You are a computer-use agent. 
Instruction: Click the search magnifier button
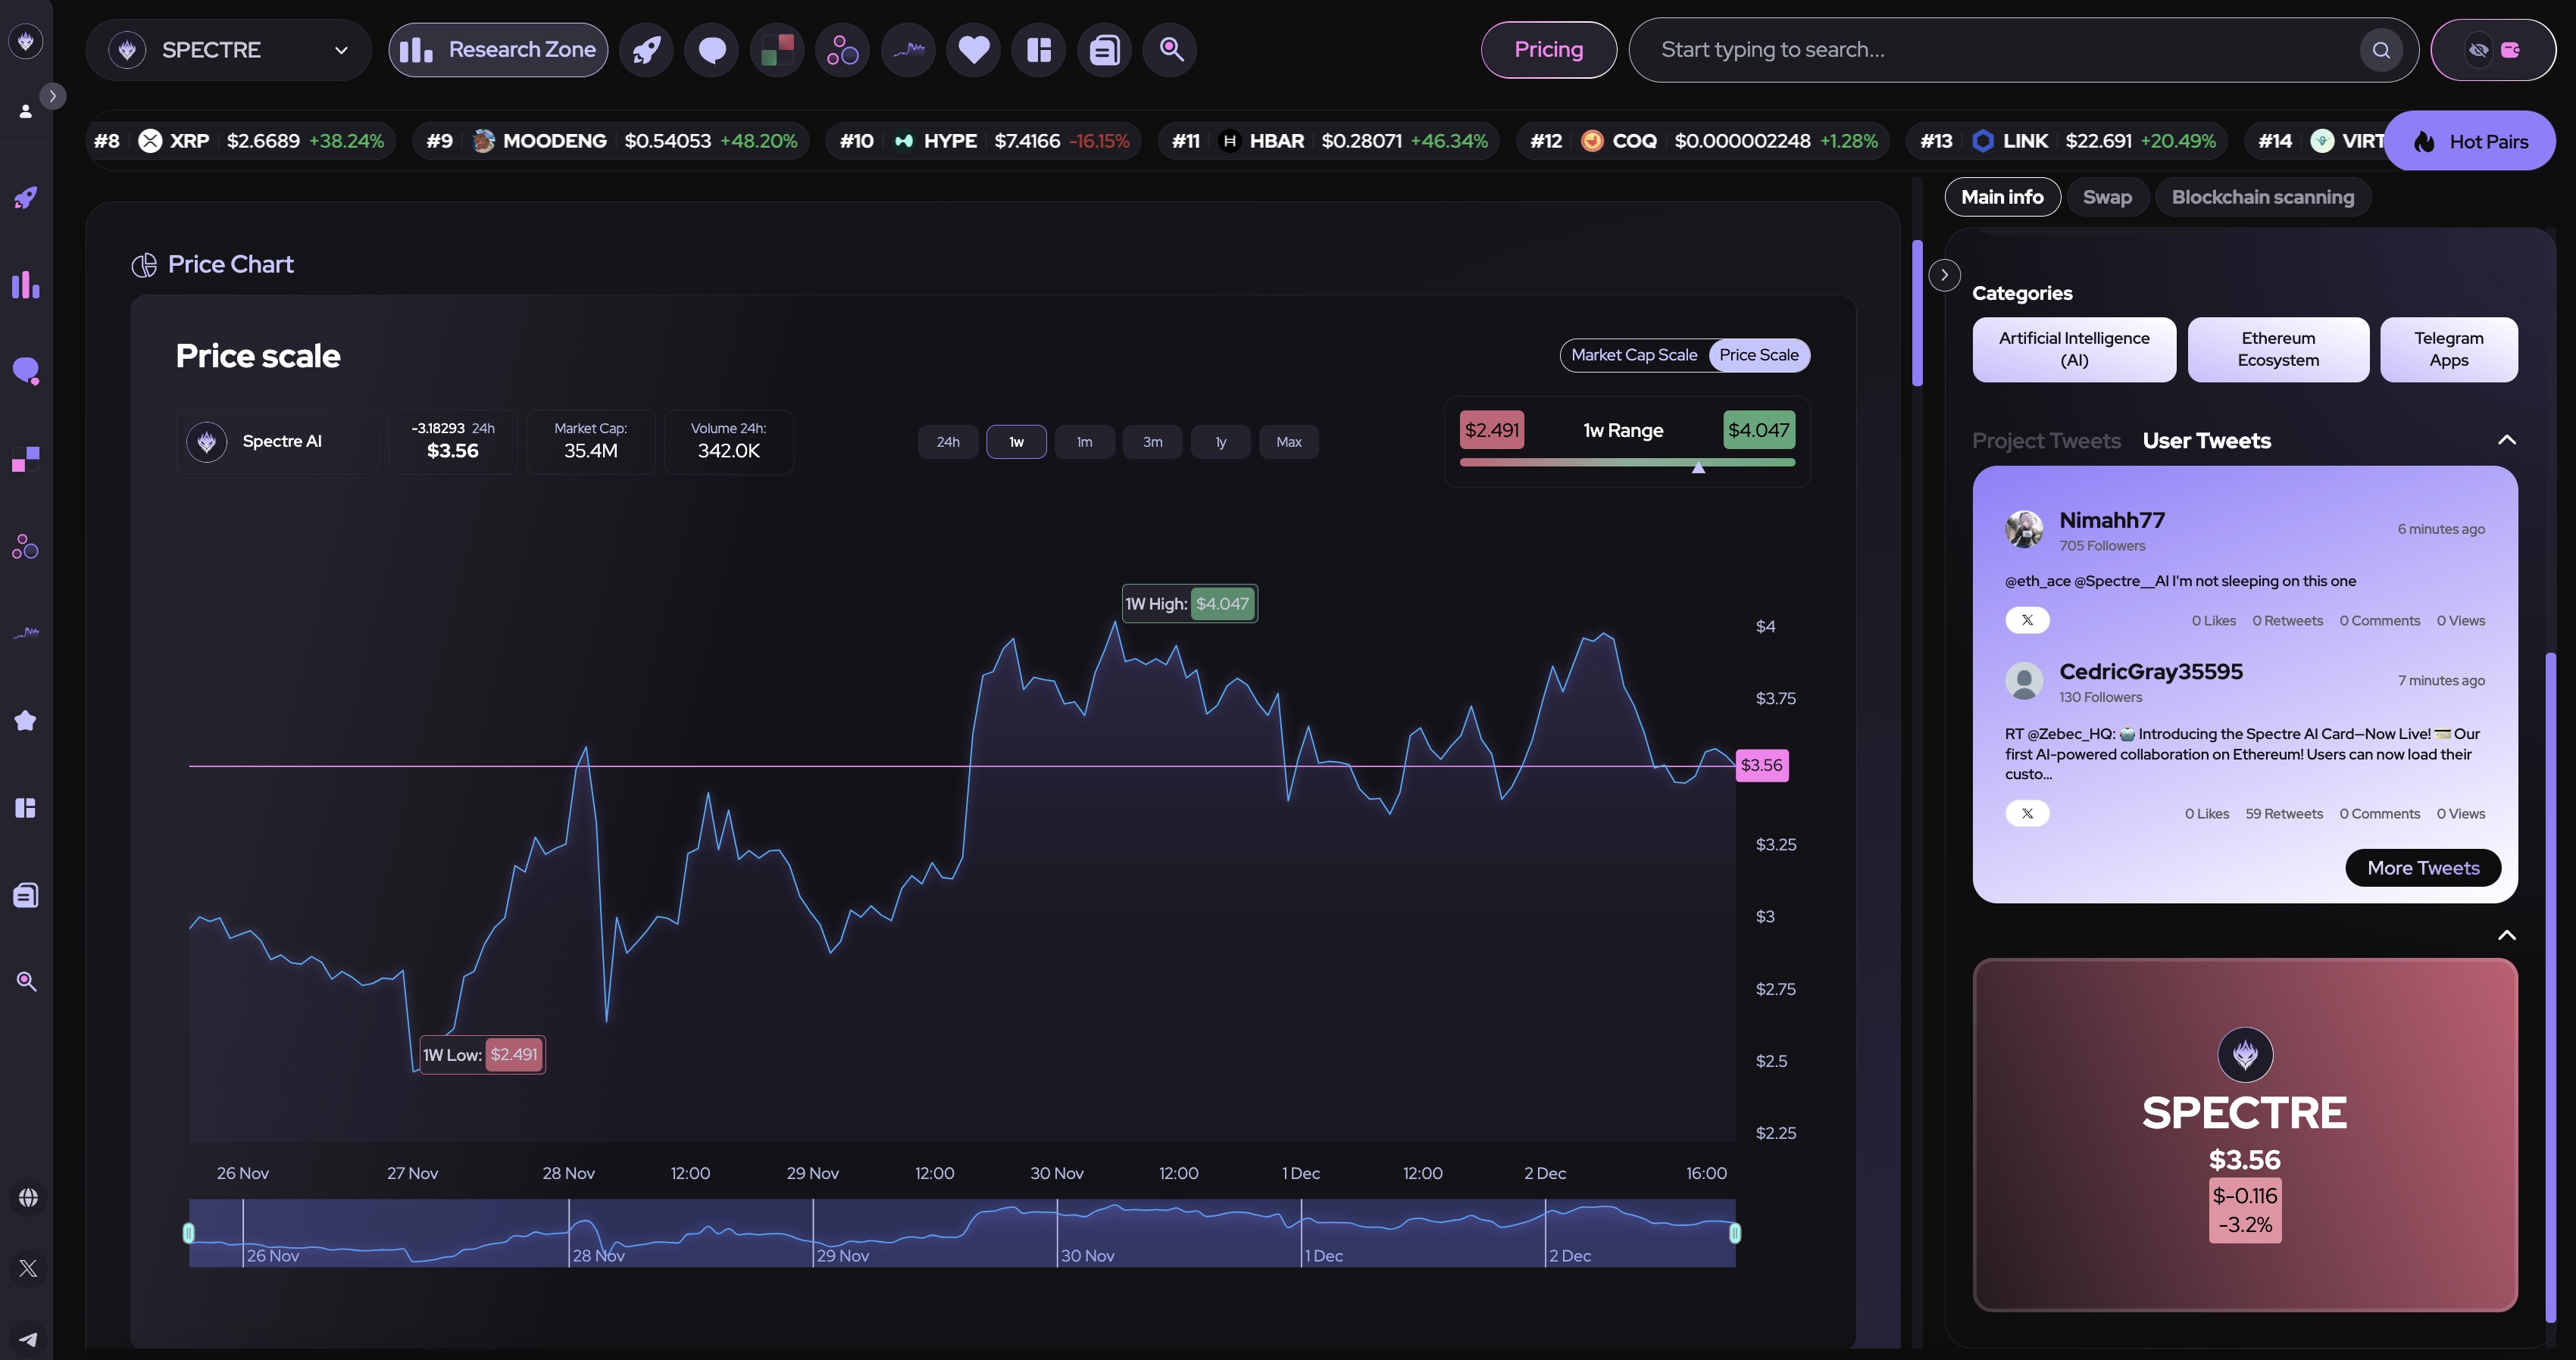click(2381, 50)
